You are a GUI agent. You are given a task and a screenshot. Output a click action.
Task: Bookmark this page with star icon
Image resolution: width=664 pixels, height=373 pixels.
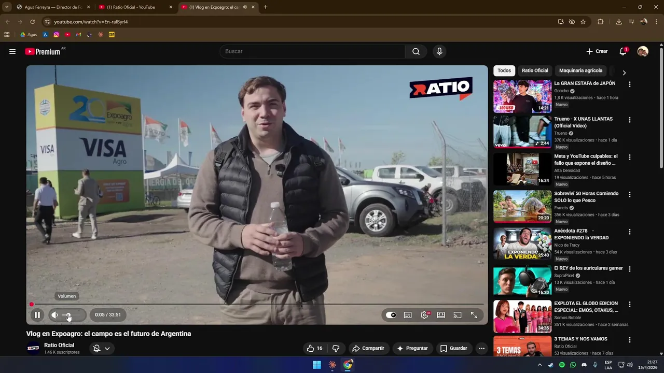583,22
